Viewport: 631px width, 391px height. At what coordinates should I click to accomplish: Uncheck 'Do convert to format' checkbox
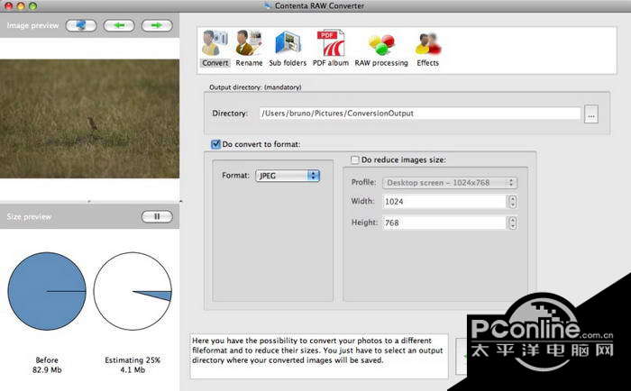pyautogui.click(x=215, y=144)
